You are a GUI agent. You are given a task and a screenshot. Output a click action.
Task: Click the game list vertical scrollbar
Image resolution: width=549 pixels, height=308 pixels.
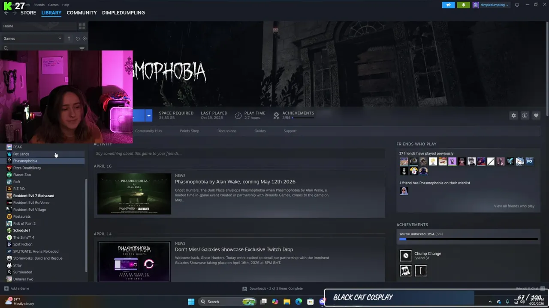pos(86,225)
